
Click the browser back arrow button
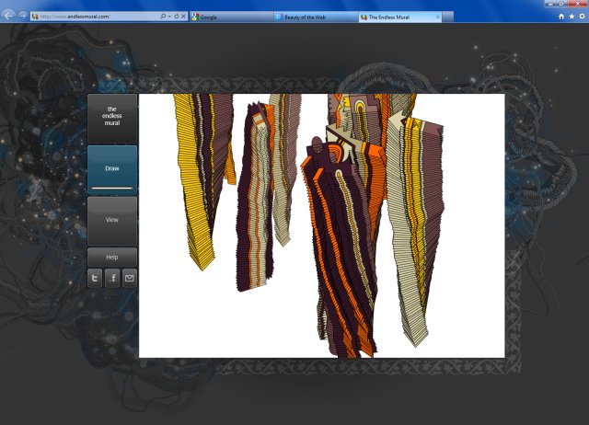(10, 16)
